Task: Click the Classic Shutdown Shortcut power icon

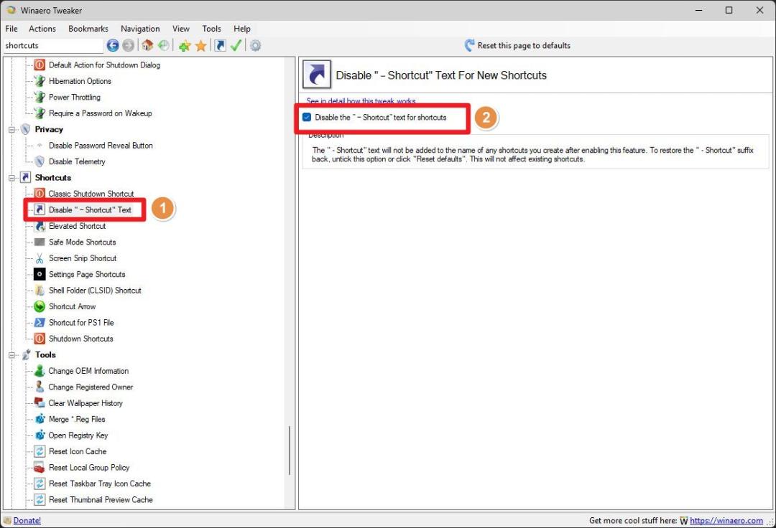Action: [40, 193]
